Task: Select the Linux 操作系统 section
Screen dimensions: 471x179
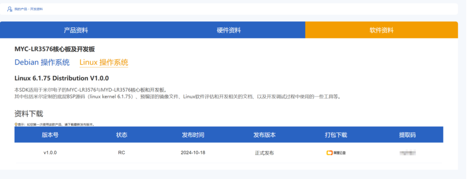Action: [x=104, y=62]
